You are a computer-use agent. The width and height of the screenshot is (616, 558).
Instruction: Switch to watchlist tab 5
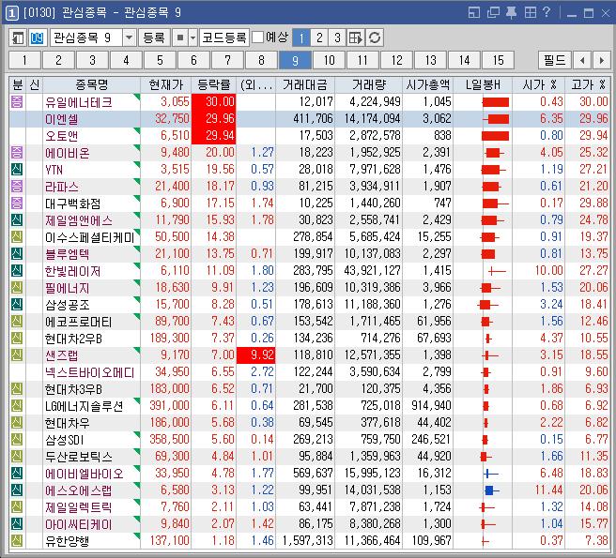160,60
